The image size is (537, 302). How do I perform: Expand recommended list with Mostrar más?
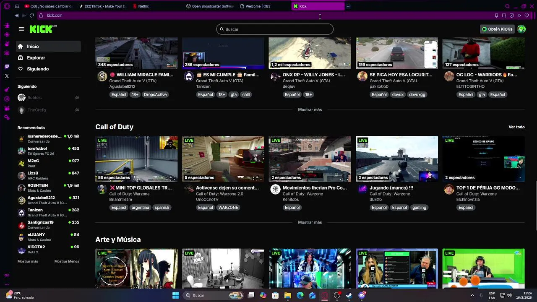[x=28, y=261]
